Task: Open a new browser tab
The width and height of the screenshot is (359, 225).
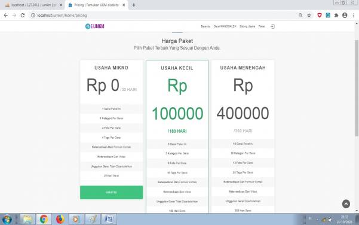Action: click(134, 5)
